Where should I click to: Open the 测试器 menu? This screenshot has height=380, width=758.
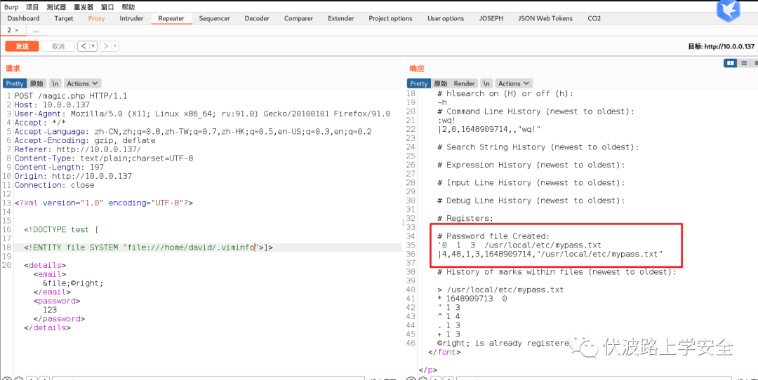point(56,7)
